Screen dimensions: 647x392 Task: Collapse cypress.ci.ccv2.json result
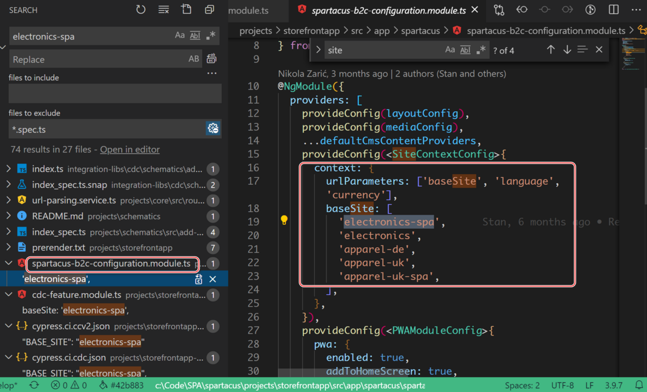click(9, 325)
